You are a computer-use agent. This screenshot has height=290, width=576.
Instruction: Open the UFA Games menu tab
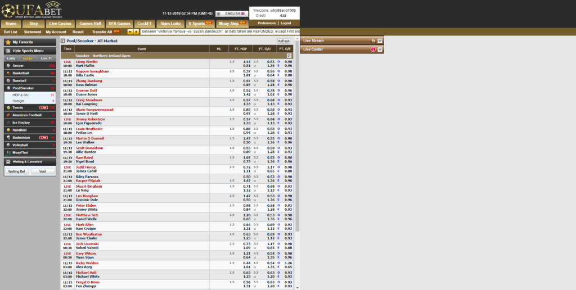pos(119,24)
